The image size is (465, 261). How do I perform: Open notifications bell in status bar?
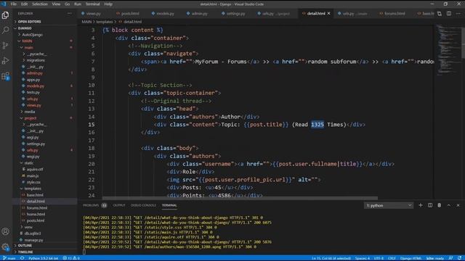pyautogui.click(x=459, y=258)
